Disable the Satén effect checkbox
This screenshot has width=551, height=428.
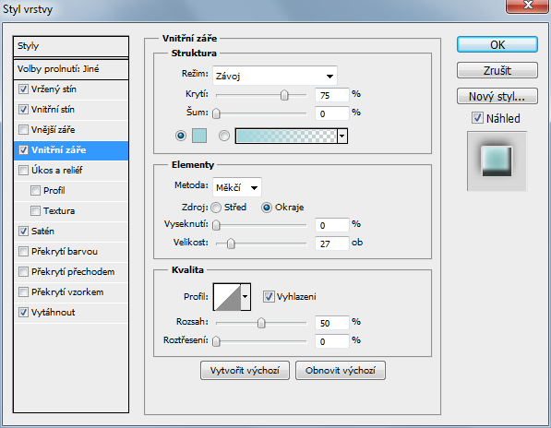click(x=23, y=231)
